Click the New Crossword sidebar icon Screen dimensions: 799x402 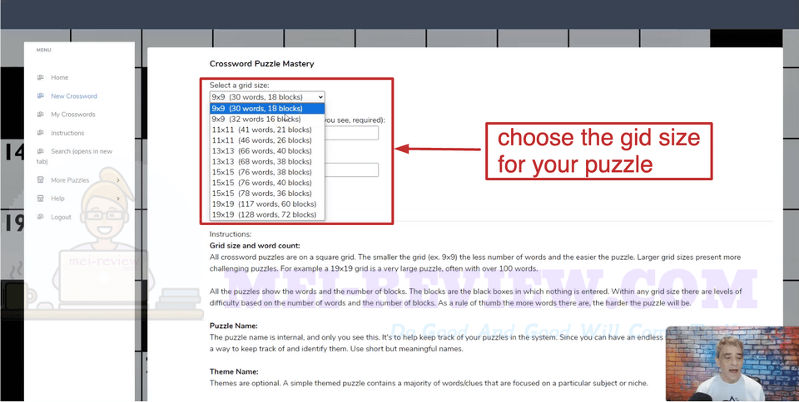(40, 96)
